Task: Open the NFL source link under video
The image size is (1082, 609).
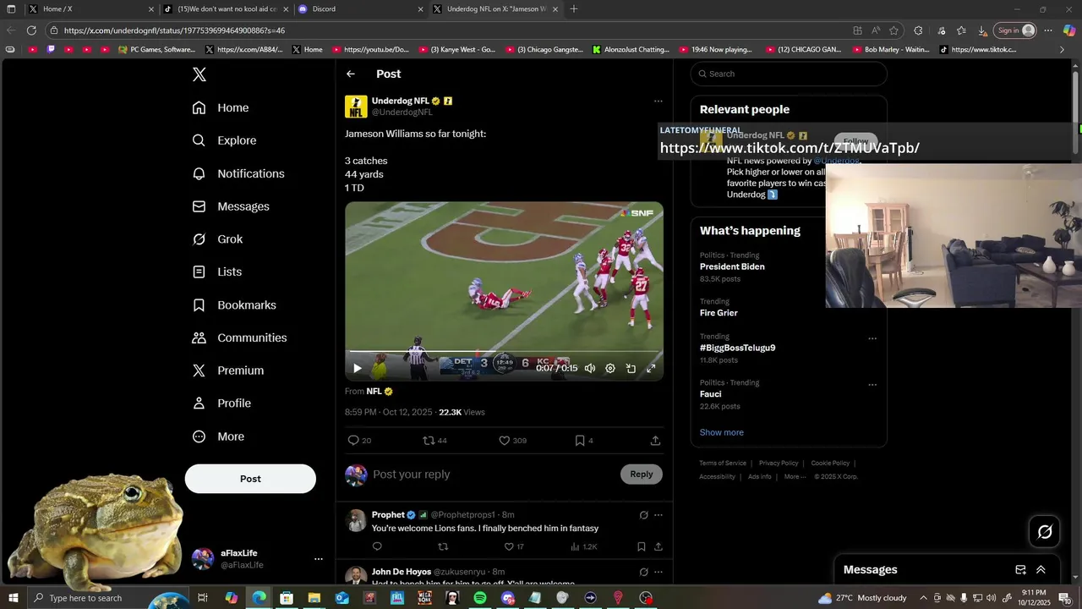Action: pos(380,392)
